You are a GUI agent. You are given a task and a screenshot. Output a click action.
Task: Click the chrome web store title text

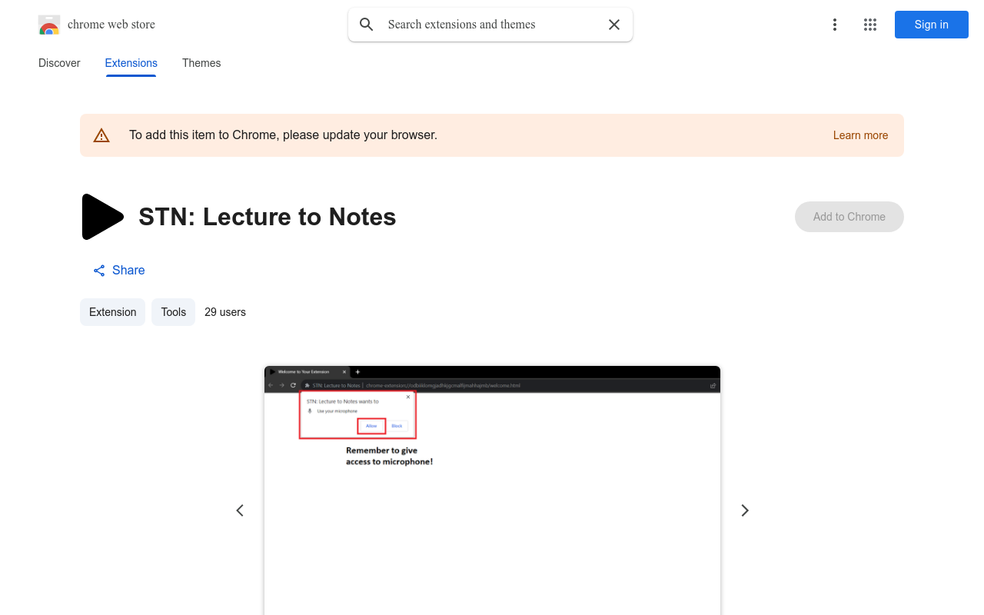click(x=111, y=25)
